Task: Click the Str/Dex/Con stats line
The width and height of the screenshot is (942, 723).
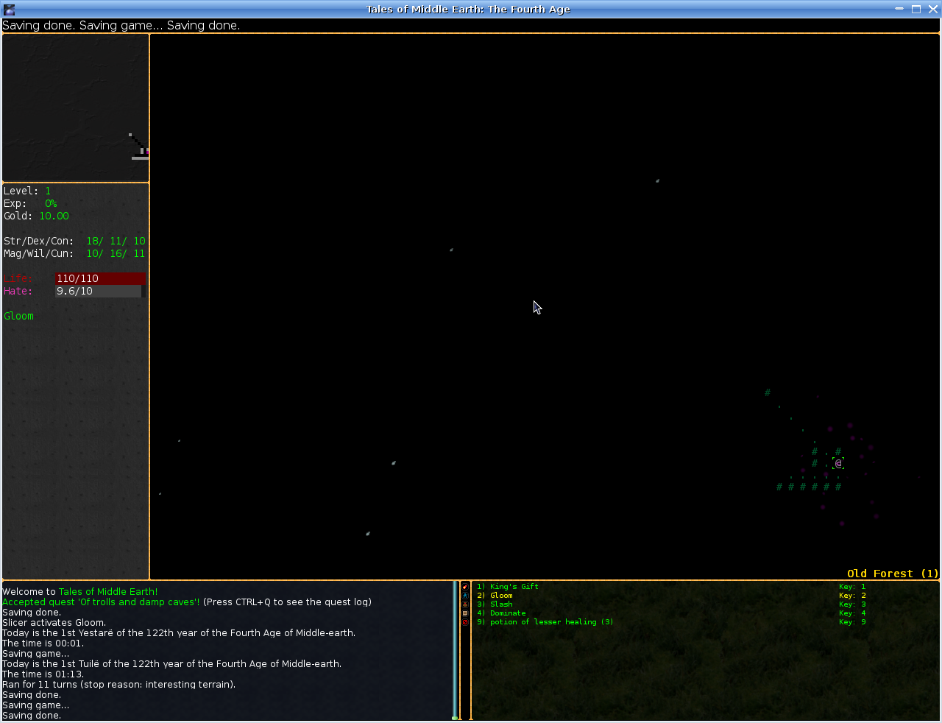Action: [x=74, y=241]
